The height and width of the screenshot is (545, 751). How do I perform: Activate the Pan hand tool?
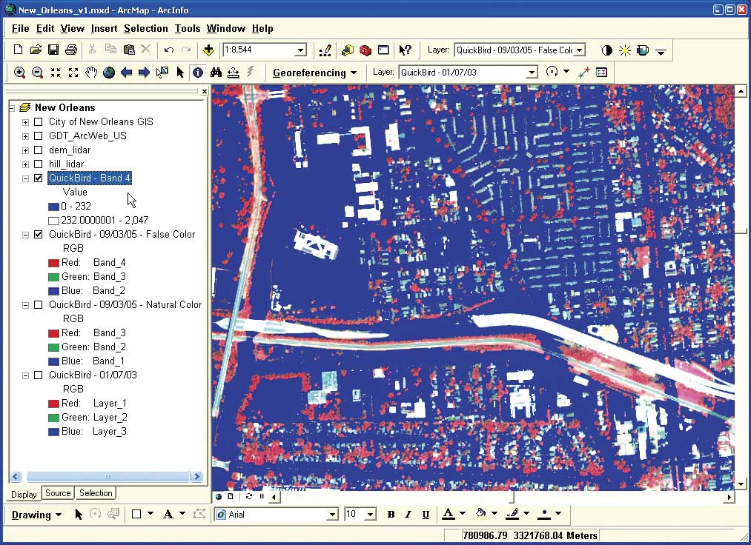[91, 73]
